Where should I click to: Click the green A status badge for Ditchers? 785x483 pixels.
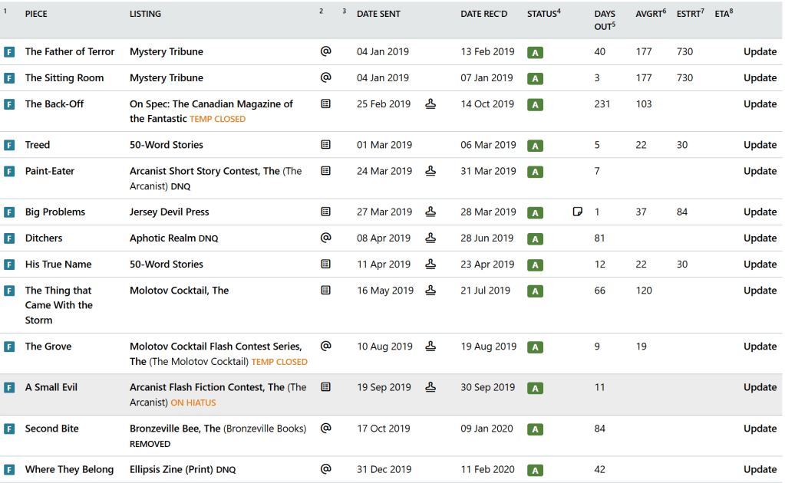[535, 238]
